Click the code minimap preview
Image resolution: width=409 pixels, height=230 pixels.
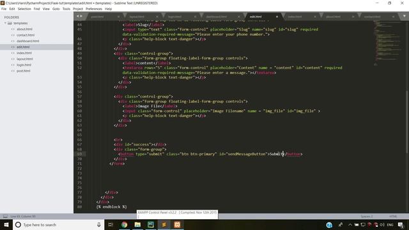(388, 43)
